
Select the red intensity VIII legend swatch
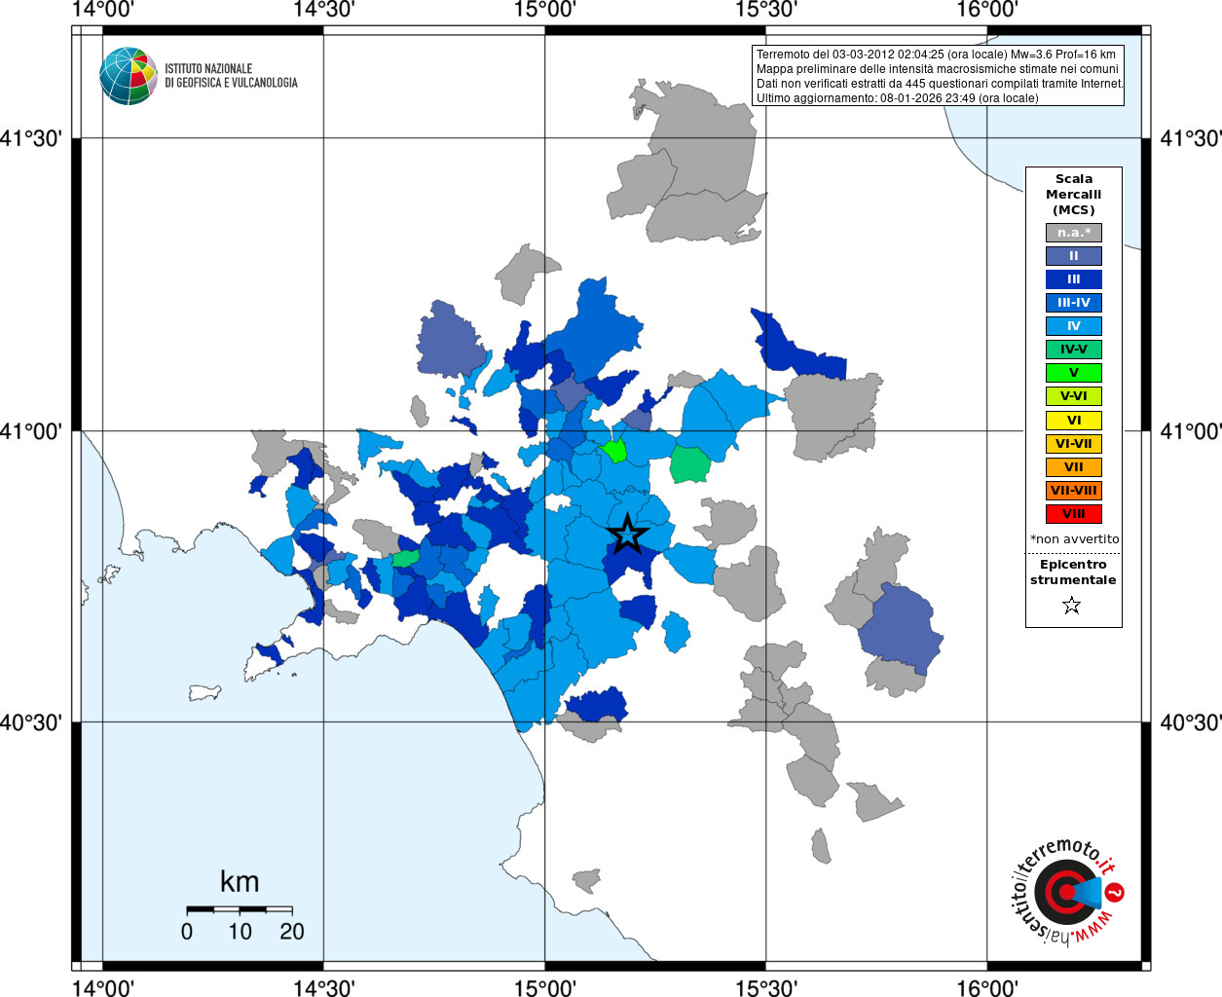[1073, 514]
